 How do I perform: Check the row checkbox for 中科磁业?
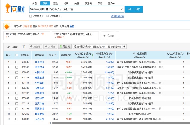pyautogui.click(x=17, y=83)
